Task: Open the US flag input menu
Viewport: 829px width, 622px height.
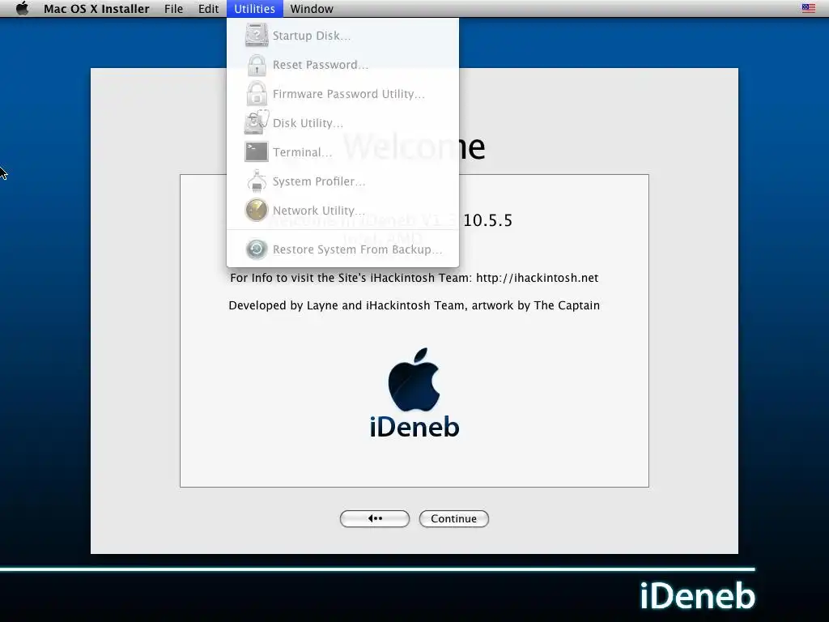Action: 809,8
